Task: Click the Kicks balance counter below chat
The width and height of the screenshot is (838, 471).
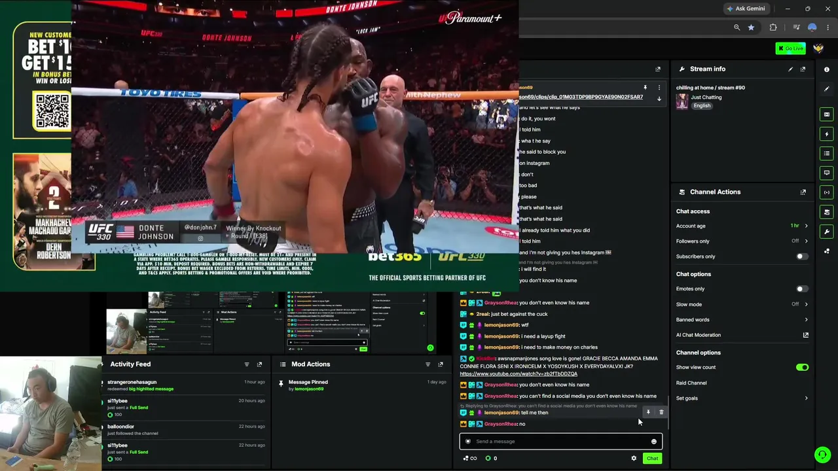Action: pos(491,459)
